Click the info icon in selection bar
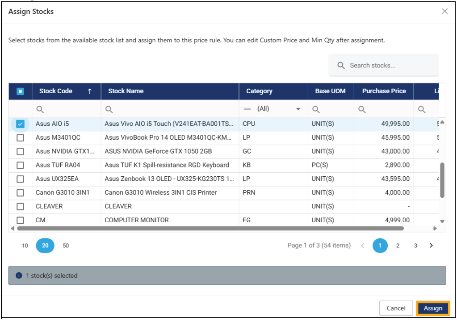The width and height of the screenshot is (457, 320). [x=19, y=275]
